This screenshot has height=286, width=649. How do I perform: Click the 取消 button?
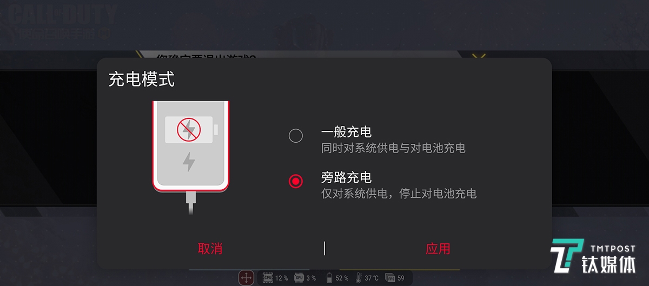tap(210, 249)
